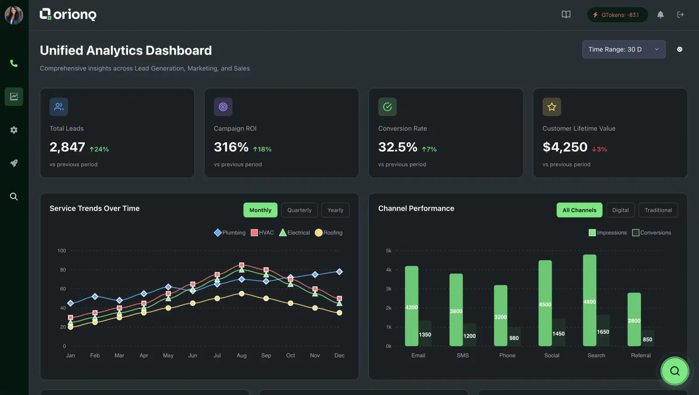
Task: Open sidebar search via magnifier icon
Action: (x=14, y=196)
